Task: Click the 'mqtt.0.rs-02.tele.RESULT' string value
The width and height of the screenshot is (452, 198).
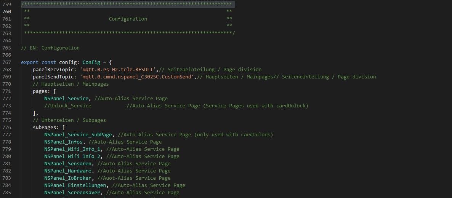Action: pyautogui.click(x=117, y=70)
